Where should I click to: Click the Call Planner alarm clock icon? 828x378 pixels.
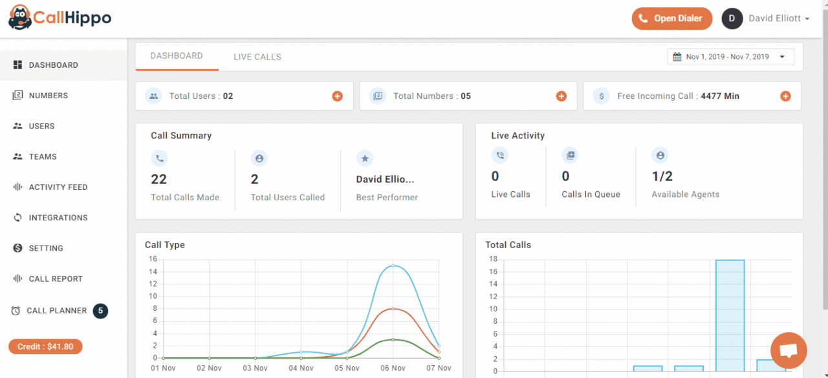point(16,311)
